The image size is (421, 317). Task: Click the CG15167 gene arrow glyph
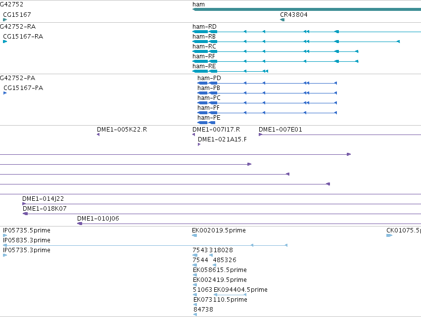(5, 20)
